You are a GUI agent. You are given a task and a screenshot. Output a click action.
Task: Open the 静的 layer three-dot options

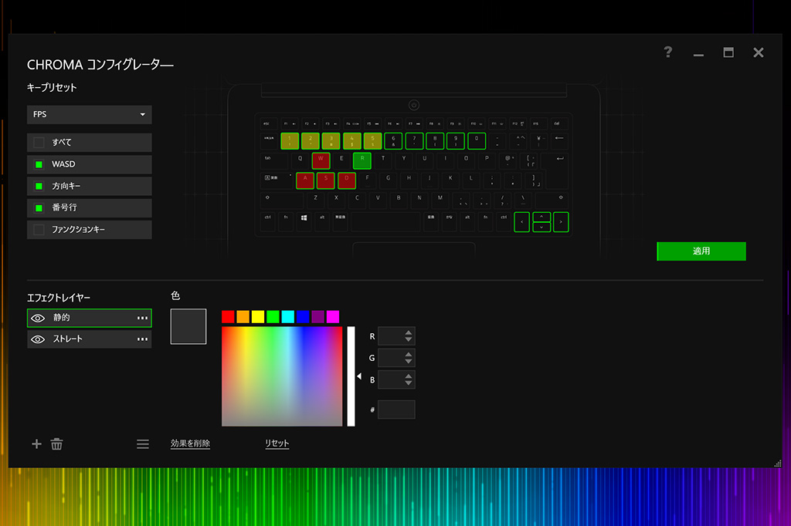143,318
